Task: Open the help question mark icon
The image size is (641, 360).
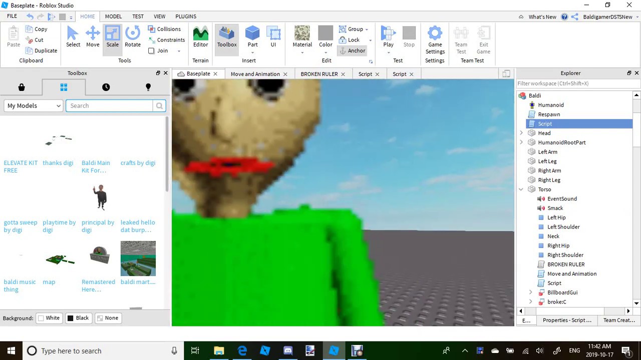Action: click(x=564, y=16)
